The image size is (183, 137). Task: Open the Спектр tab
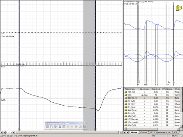pyautogui.click(x=143, y=132)
